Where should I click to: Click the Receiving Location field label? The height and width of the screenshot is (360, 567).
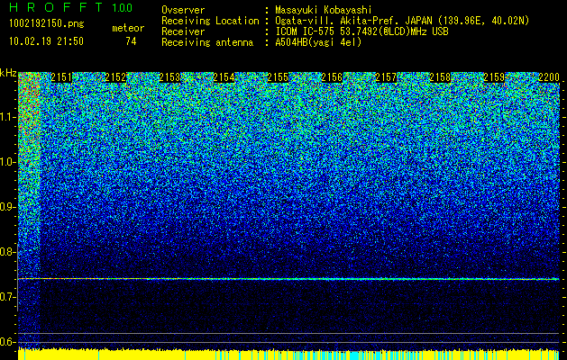tap(210, 21)
